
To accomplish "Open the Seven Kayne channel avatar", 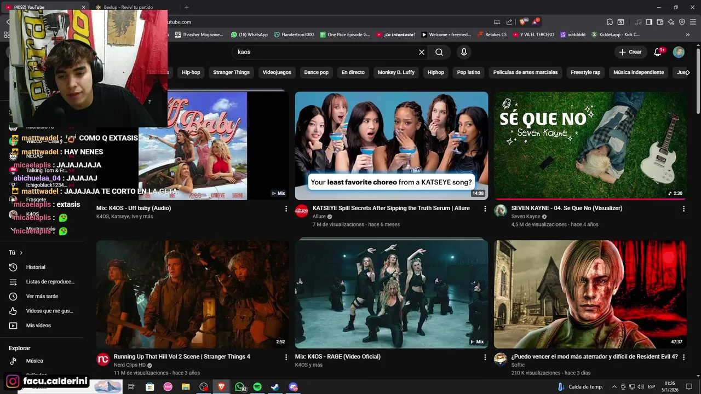I will click(x=501, y=211).
